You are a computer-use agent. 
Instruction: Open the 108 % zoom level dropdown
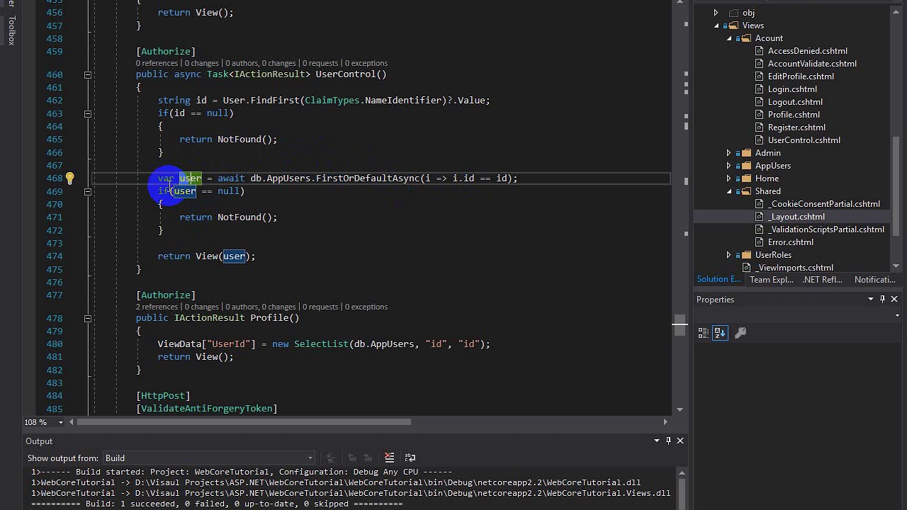(61, 422)
